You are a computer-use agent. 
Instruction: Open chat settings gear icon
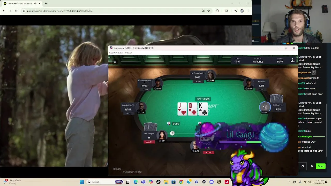312,166
